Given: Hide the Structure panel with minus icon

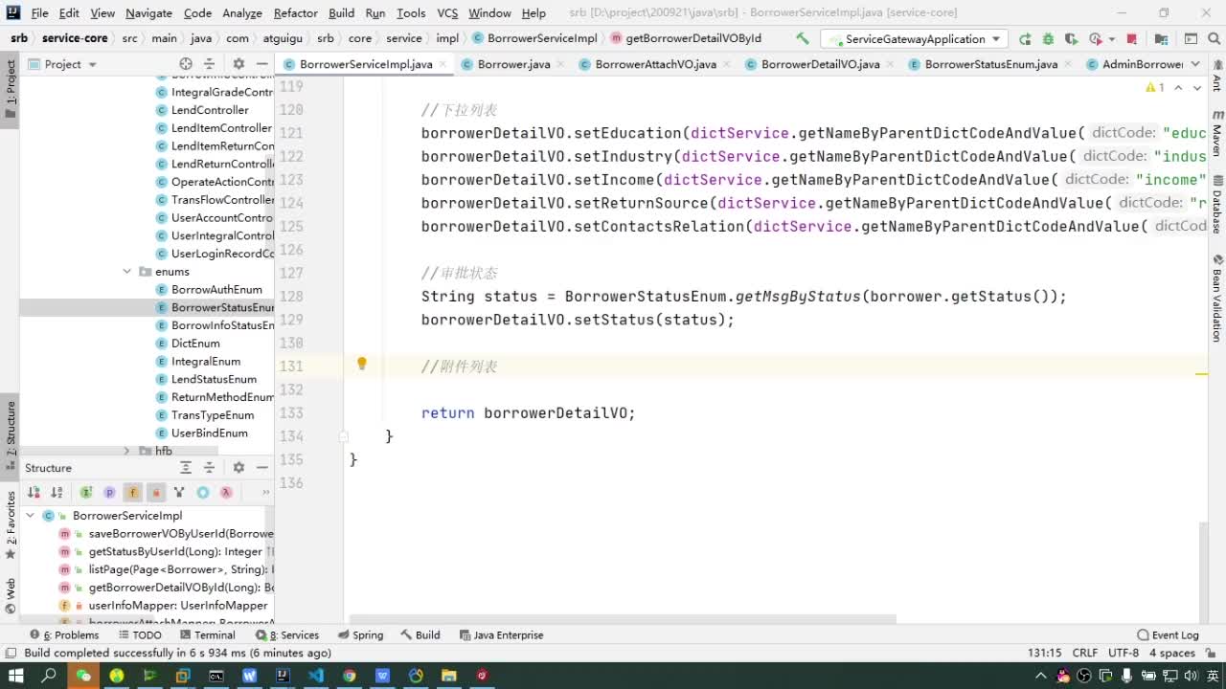Looking at the screenshot, I should [261, 468].
